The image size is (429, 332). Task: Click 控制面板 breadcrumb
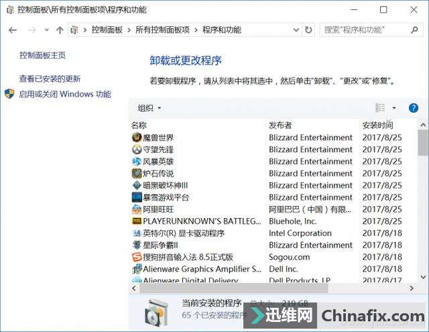[107, 30]
